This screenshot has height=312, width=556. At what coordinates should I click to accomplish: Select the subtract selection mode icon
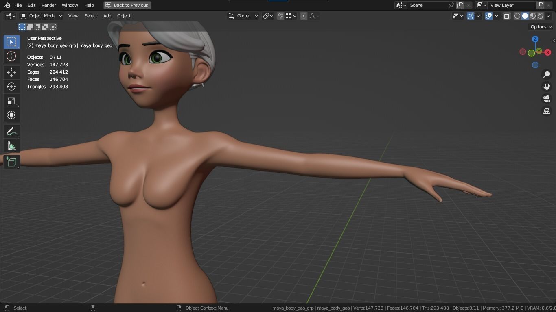point(37,27)
